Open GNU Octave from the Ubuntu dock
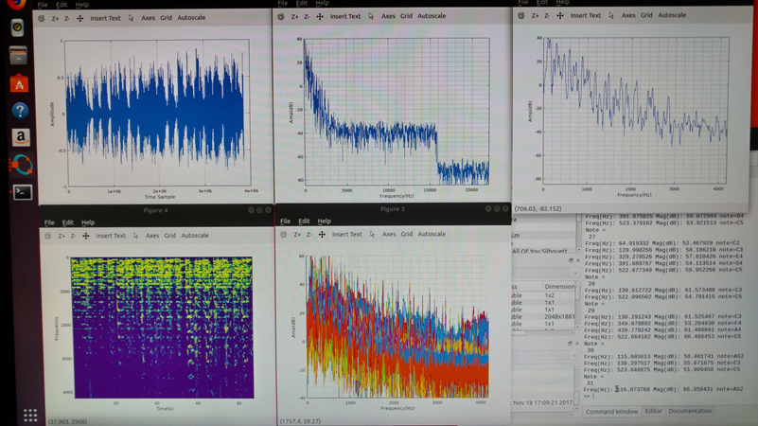The image size is (758, 426). click(20, 165)
